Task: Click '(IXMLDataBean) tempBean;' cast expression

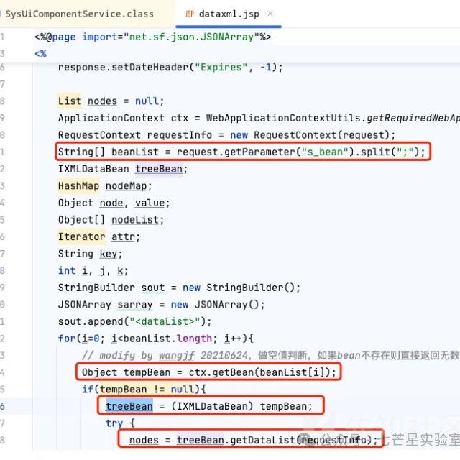Action: tap(241, 406)
